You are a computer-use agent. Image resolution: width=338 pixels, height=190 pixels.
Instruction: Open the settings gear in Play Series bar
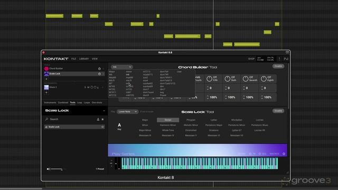[284, 154]
